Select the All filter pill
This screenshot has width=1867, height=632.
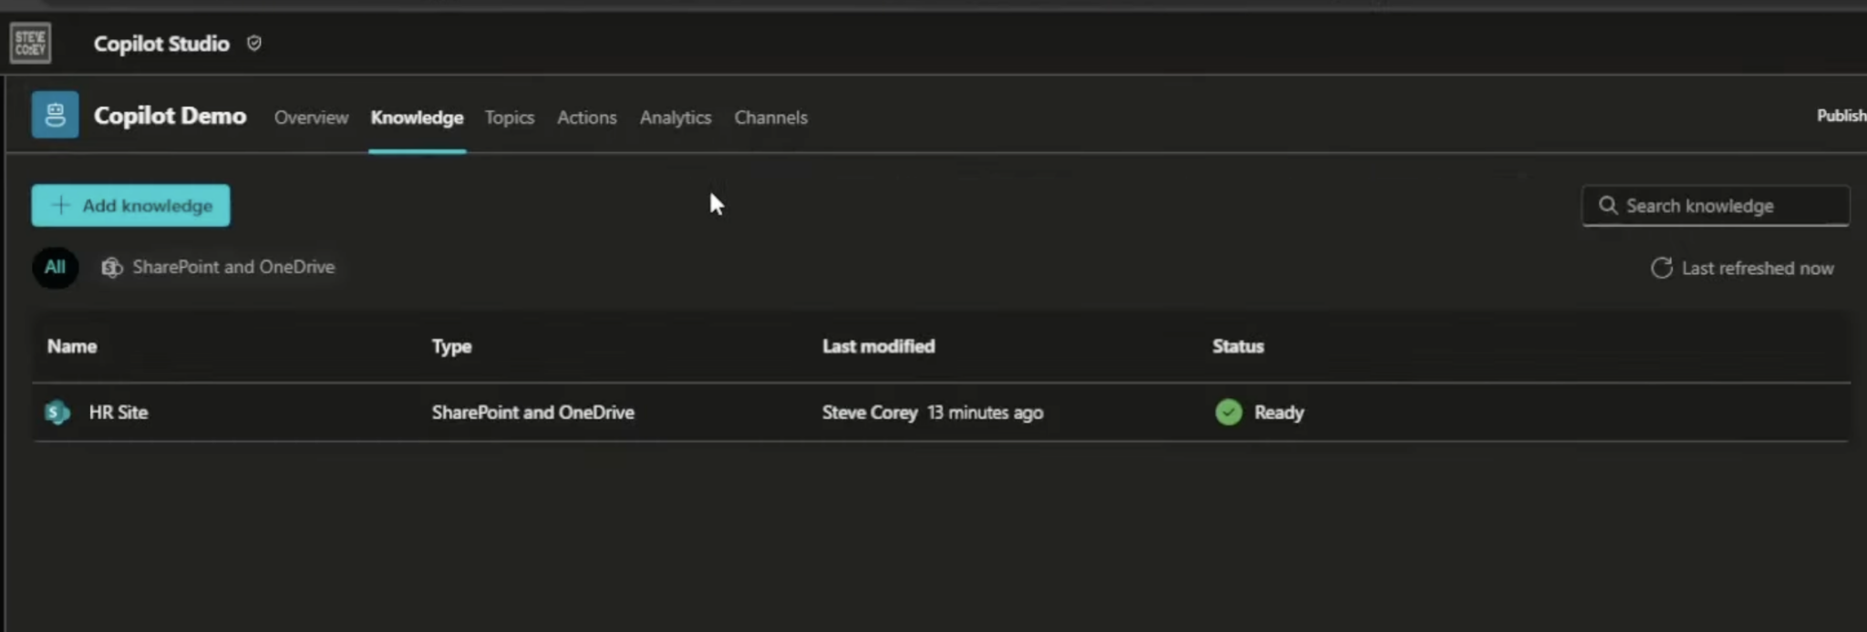pos(55,268)
